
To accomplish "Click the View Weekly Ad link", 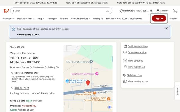I will coord(136,67).
